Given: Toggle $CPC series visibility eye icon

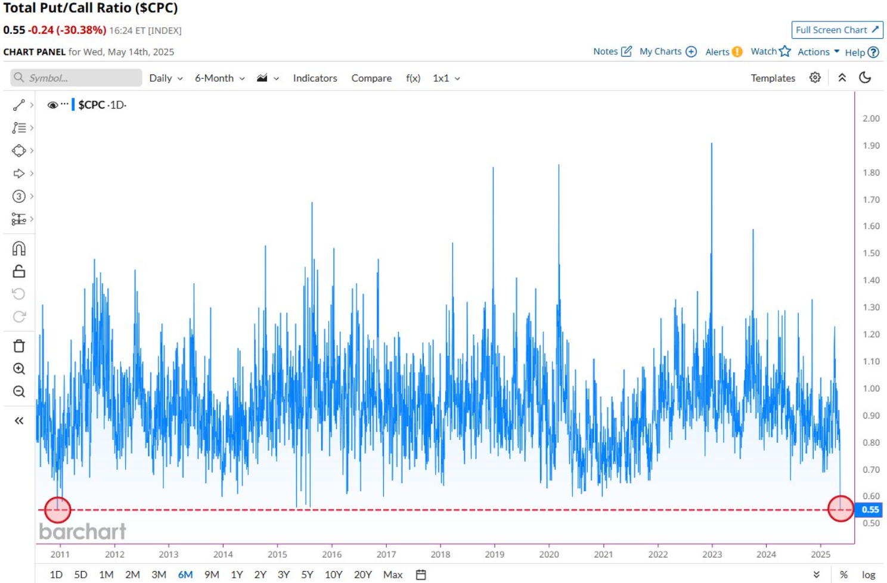Looking at the screenshot, I should pos(52,105).
